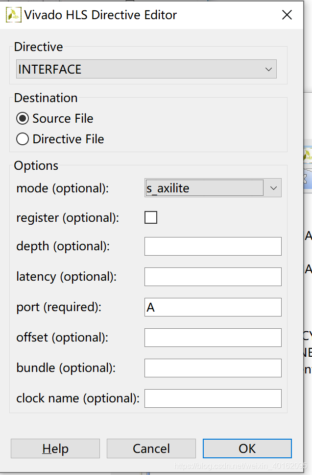The height and width of the screenshot is (475, 312).
Task: Cancel the directive dialog
Action: point(151,449)
